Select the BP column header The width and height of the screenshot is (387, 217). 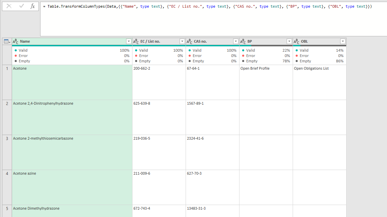266,41
